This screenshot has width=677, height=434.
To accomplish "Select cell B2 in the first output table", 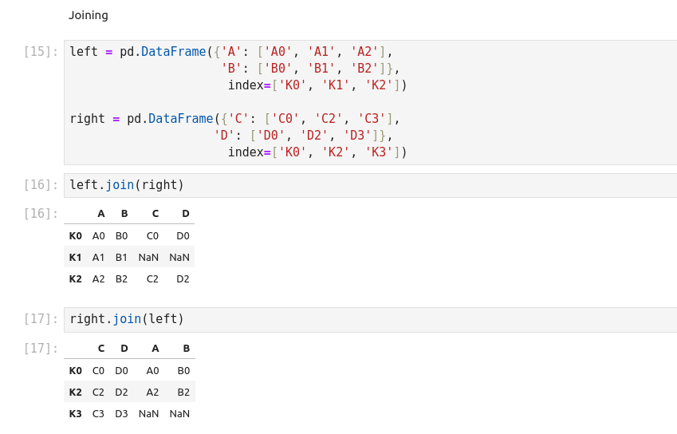I will 121,278.
